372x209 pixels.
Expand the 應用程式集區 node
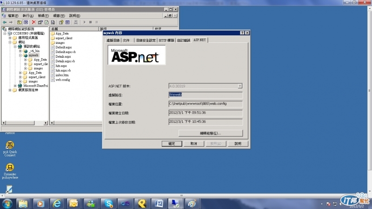[x=10, y=38]
